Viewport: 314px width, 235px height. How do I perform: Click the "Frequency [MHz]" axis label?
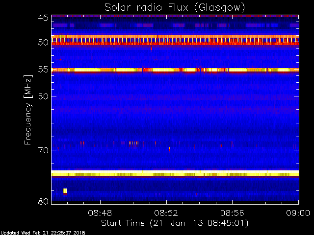click(x=28, y=110)
